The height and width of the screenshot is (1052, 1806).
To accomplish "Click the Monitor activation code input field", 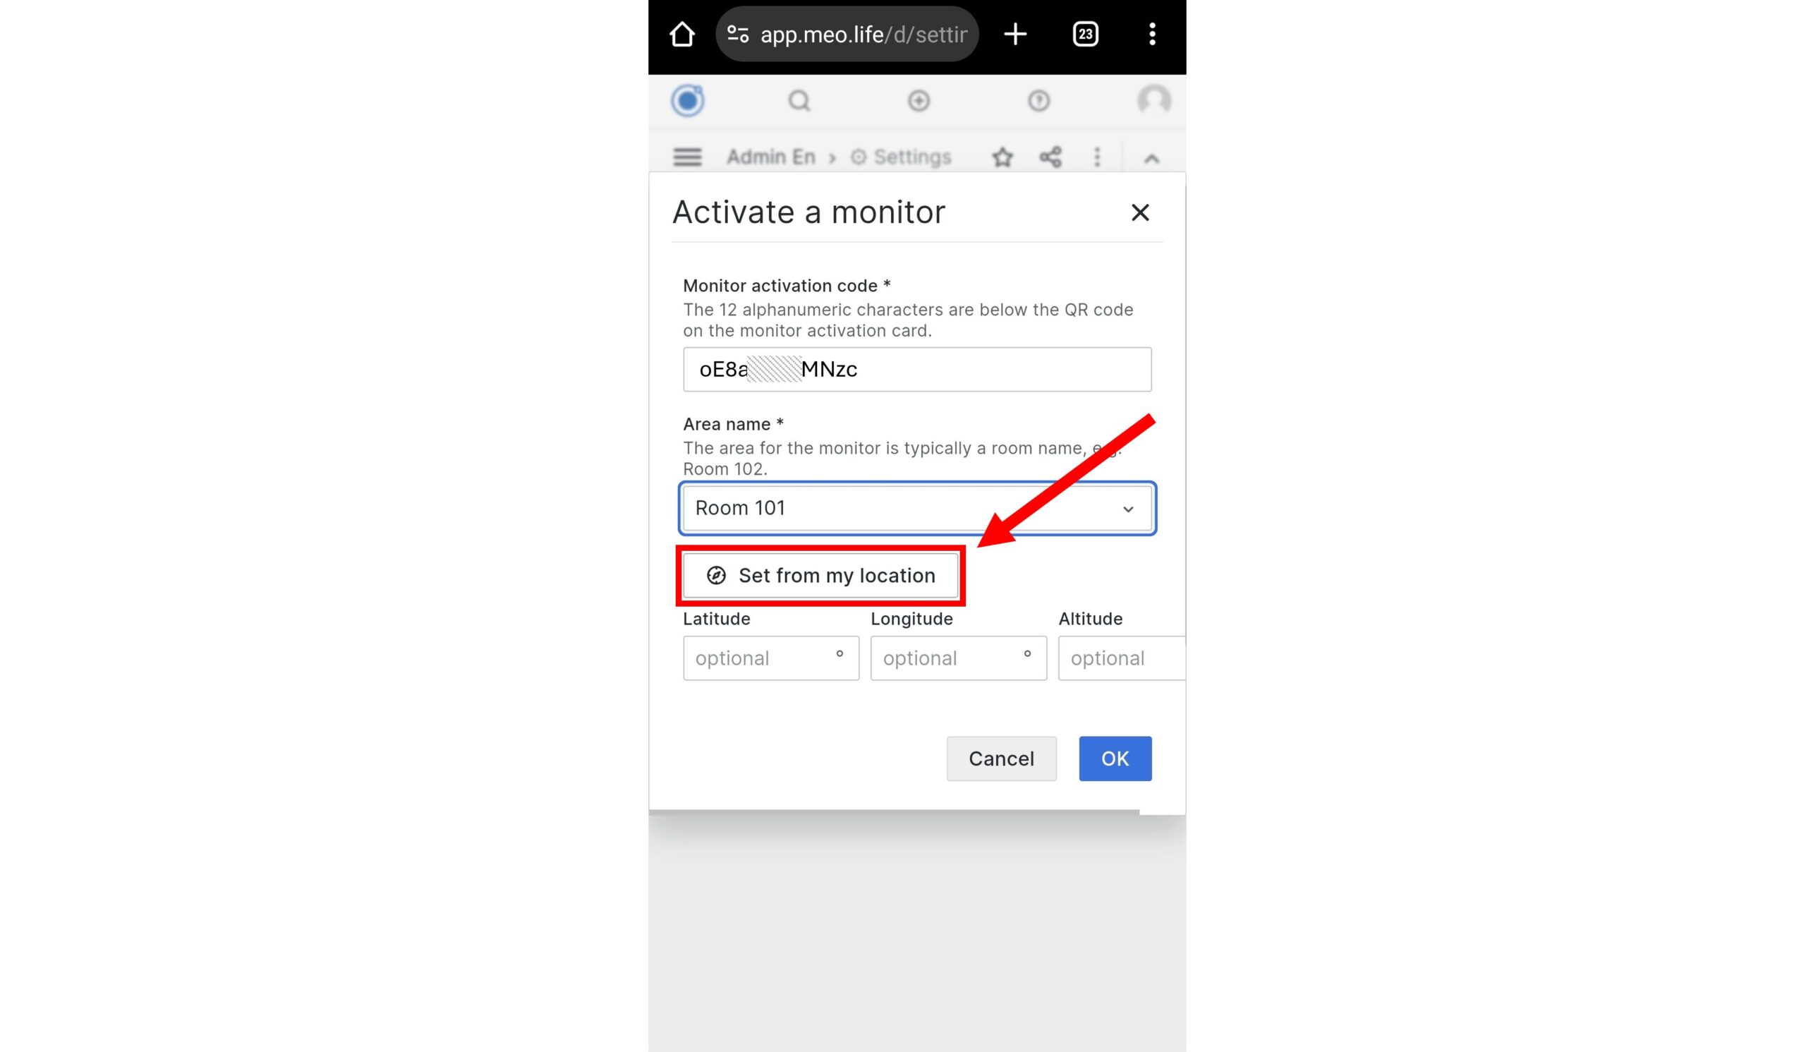I will pyautogui.click(x=917, y=368).
